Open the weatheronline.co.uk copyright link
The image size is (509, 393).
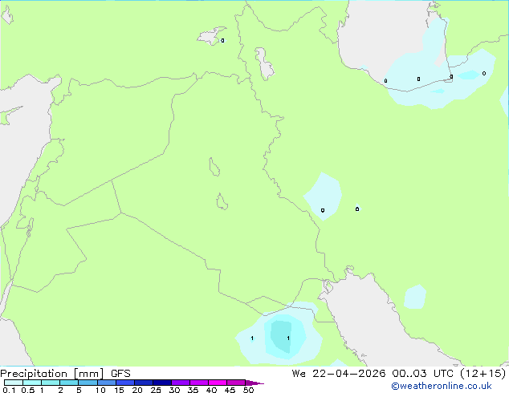click(442, 386)
